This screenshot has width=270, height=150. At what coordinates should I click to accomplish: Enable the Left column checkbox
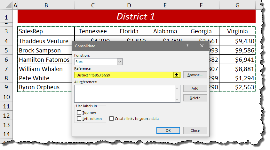(79, 119)
